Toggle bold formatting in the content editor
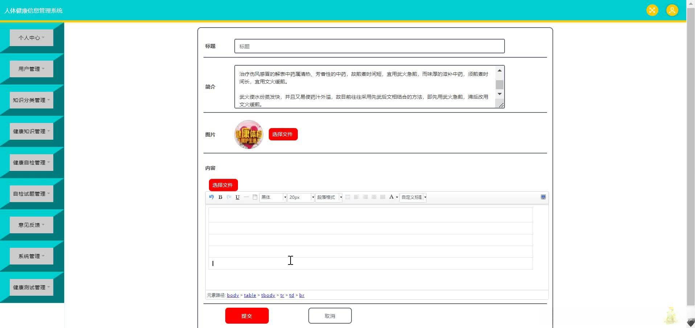Screen dimensions: 695x328 point(220,197)
